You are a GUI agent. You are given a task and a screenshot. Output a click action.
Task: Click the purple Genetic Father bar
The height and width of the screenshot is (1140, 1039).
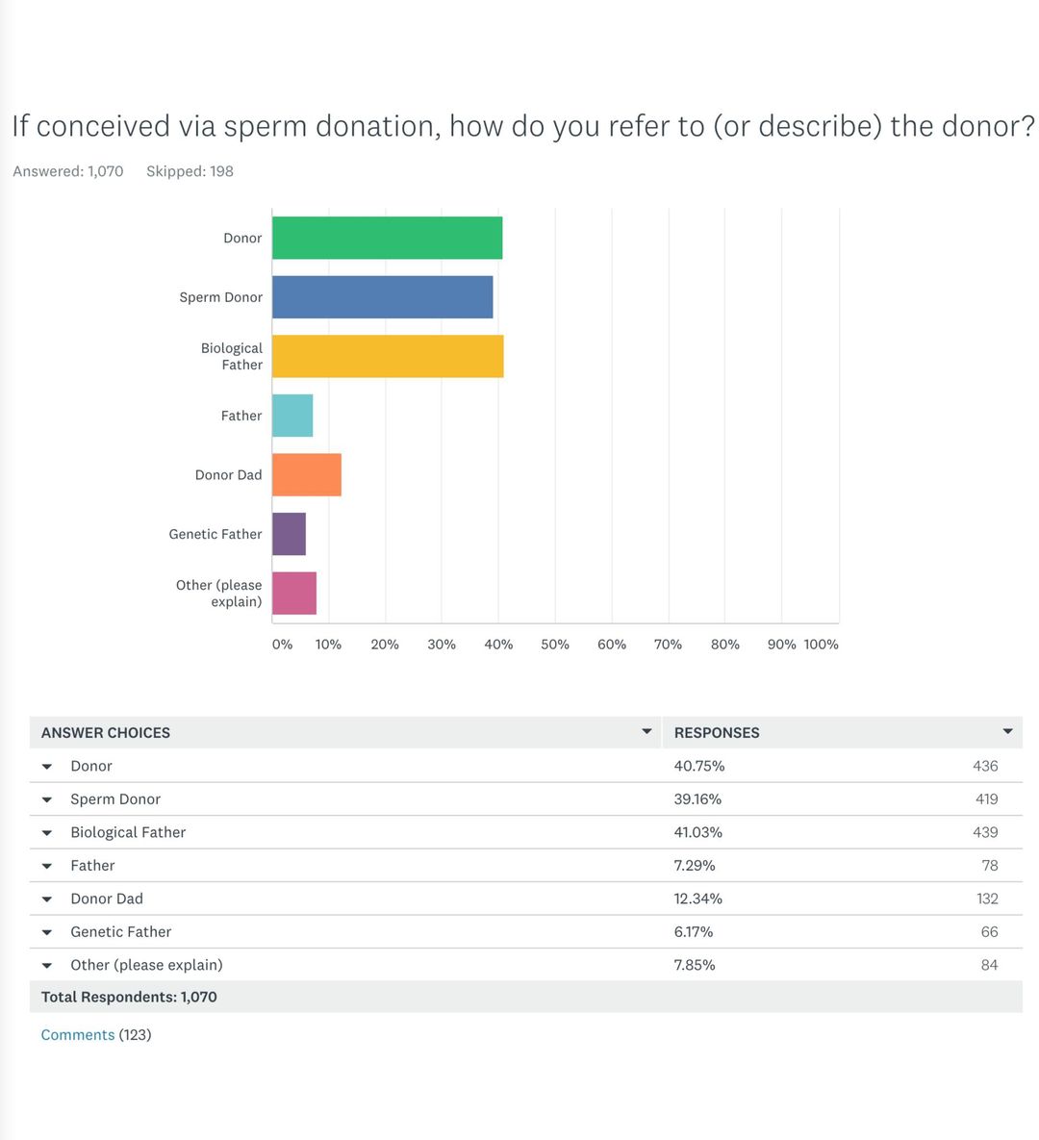(289, 534)
